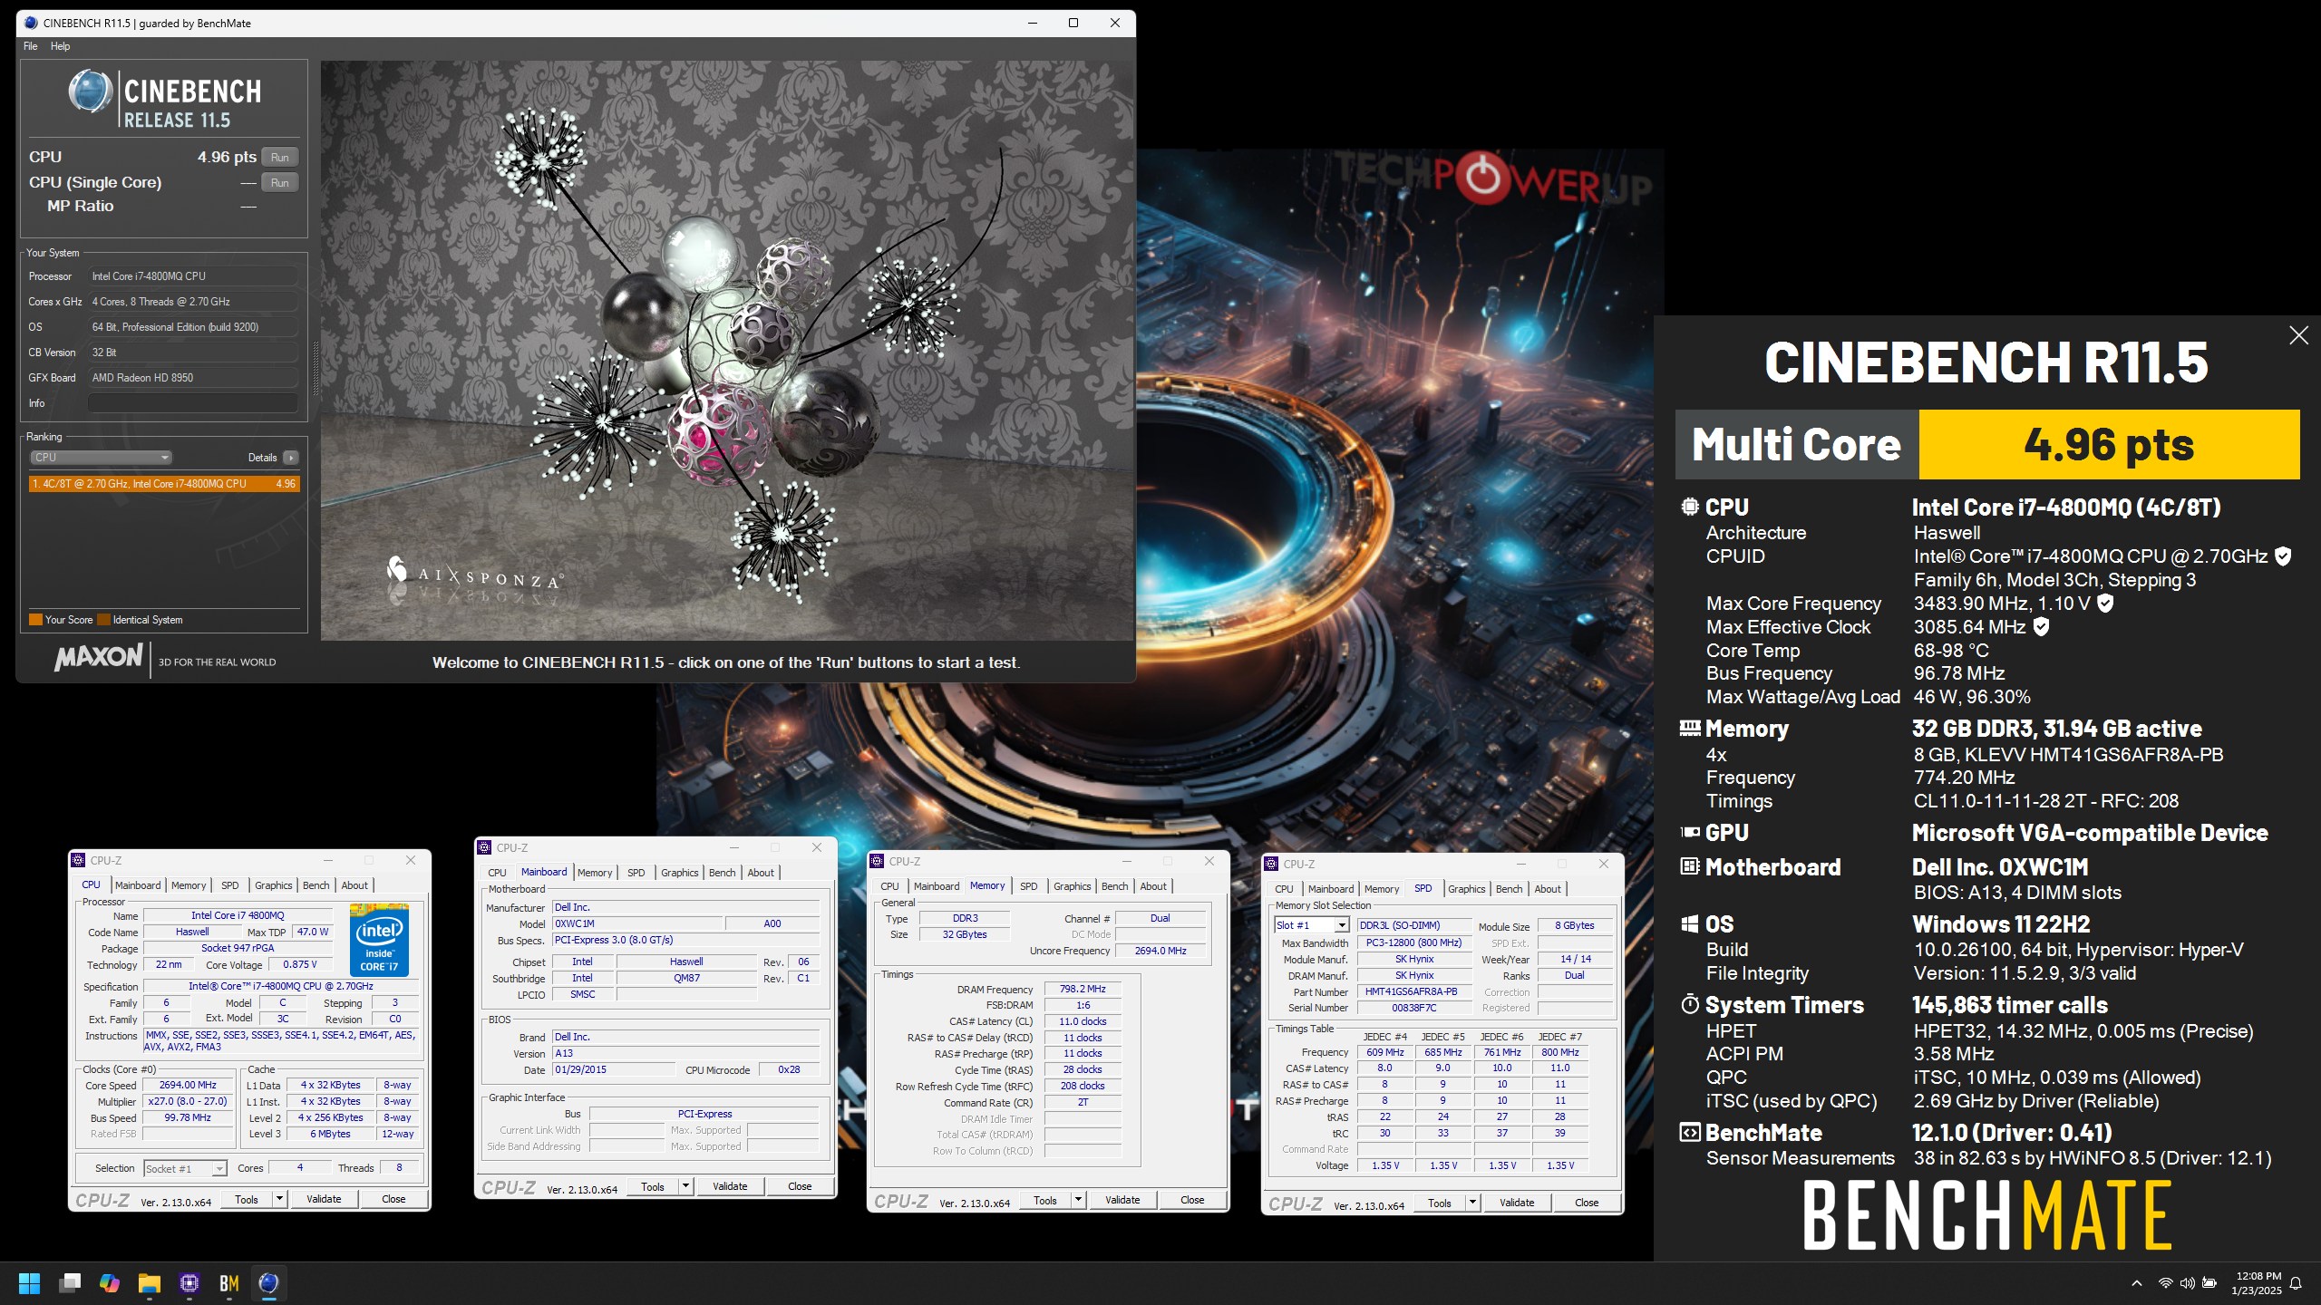The image size is (2321, 1305).
Task: Open the Windows Start menu
Action: pos(29,1283)
